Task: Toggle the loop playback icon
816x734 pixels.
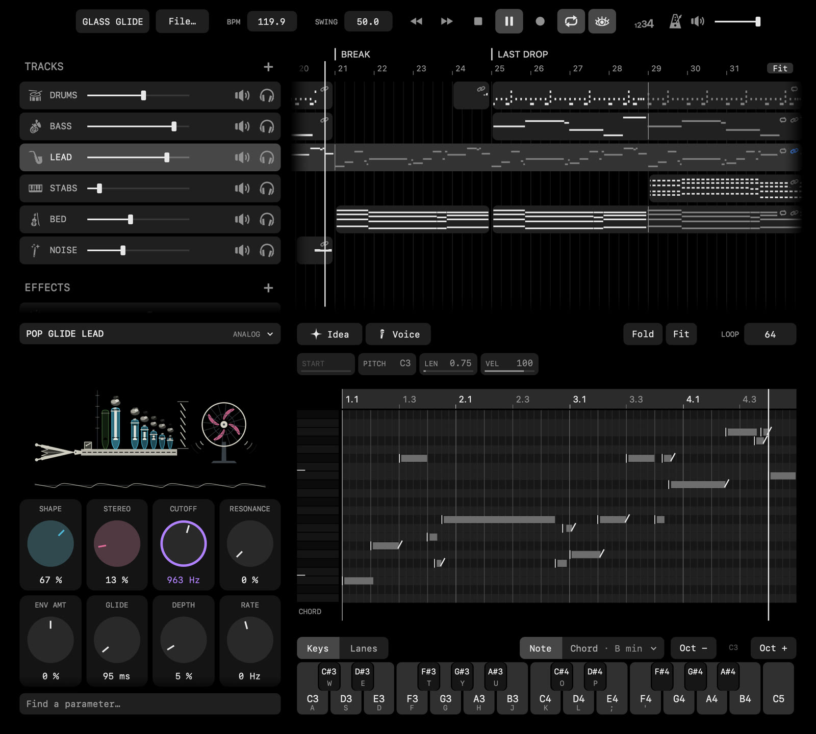Action: coord(571,21)
